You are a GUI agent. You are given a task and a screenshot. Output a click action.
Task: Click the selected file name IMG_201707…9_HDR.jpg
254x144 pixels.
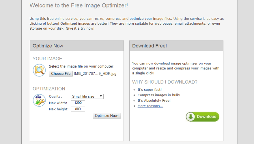click(x=95, y=74)
